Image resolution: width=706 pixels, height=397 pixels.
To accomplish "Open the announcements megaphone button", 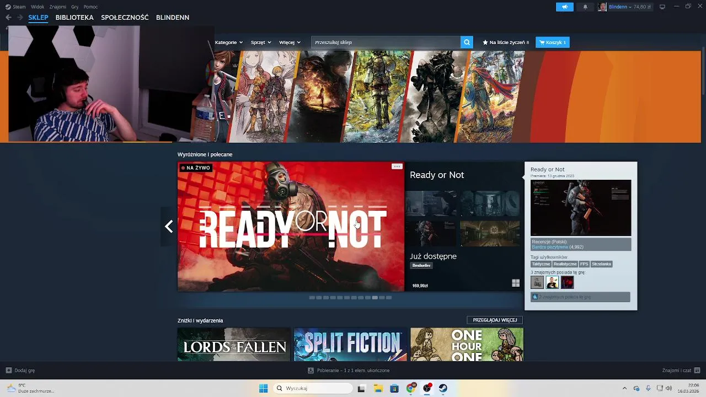I will [564, 7].
